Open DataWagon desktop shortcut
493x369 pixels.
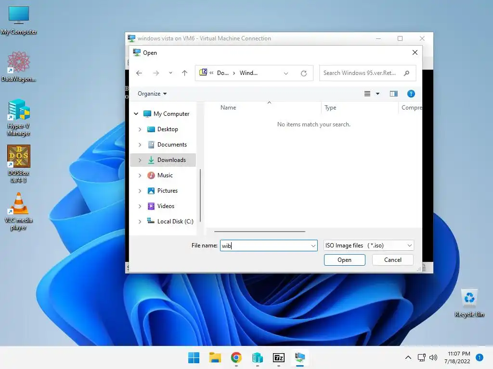[x=19, y=66]
